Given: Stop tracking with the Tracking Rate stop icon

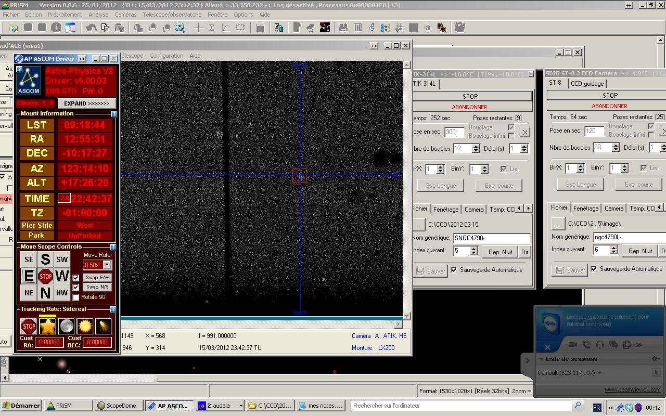Looking at the screenshot, I should tap(29, 327).
